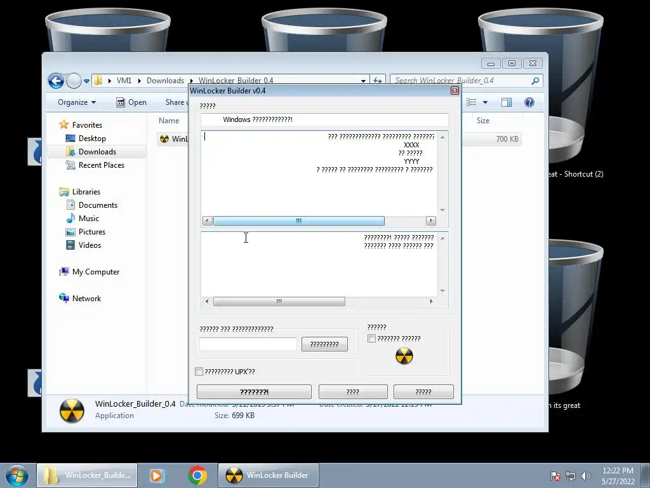650x488 pixels.
Task: Click the change view icon in Explorer toolbar
Action: click(472, 102)
